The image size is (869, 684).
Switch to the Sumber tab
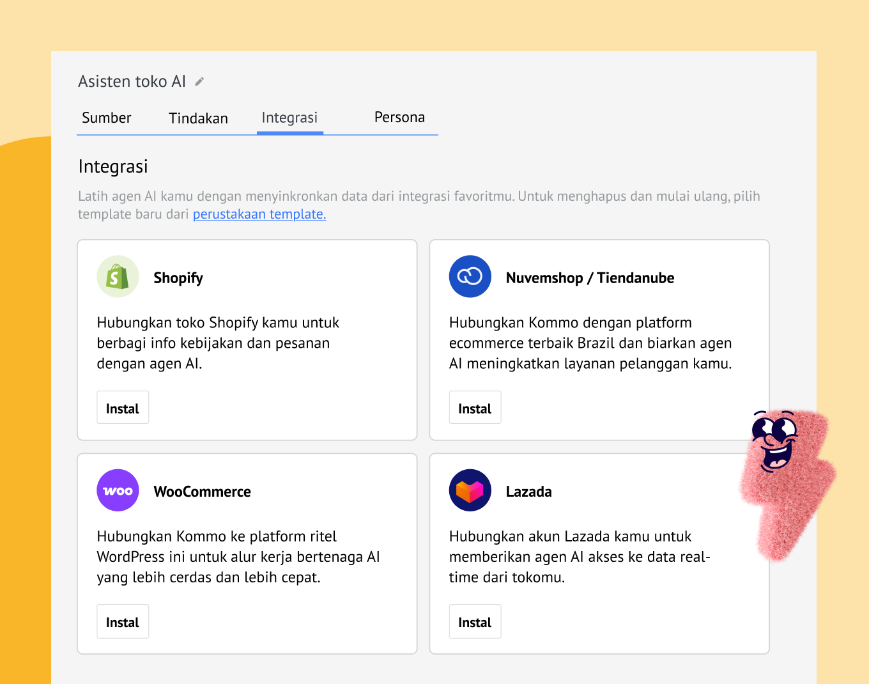[x=107, y=118]
